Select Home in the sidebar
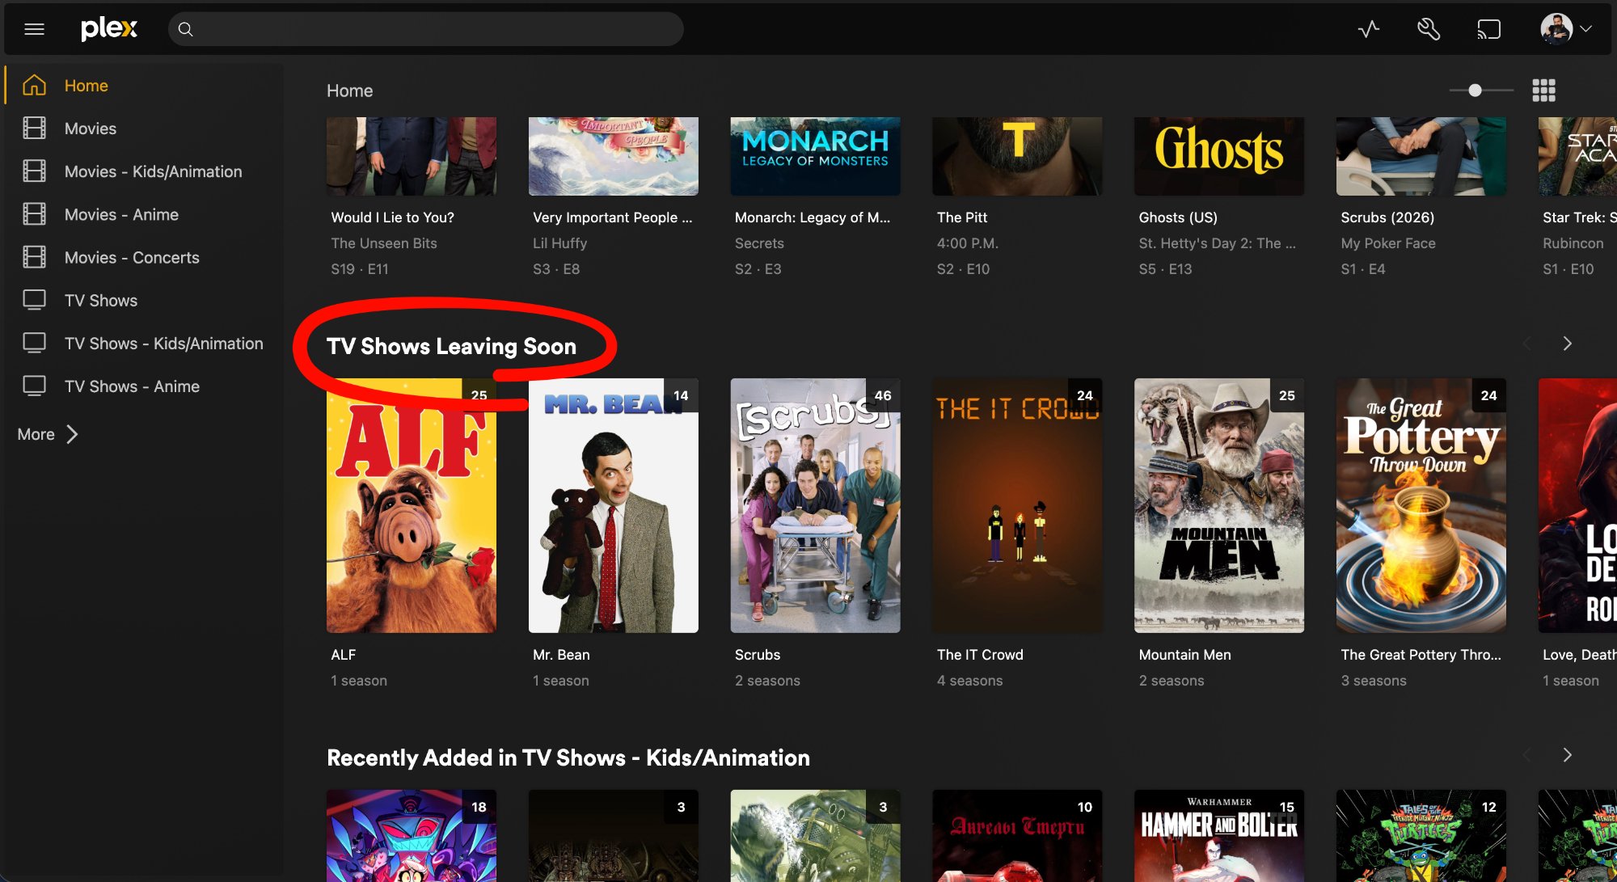The width and height of the screenshot is (1617, 882). point(86,85)
